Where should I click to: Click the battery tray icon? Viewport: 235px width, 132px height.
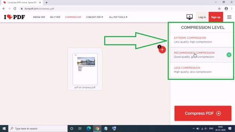coord(198,129)
